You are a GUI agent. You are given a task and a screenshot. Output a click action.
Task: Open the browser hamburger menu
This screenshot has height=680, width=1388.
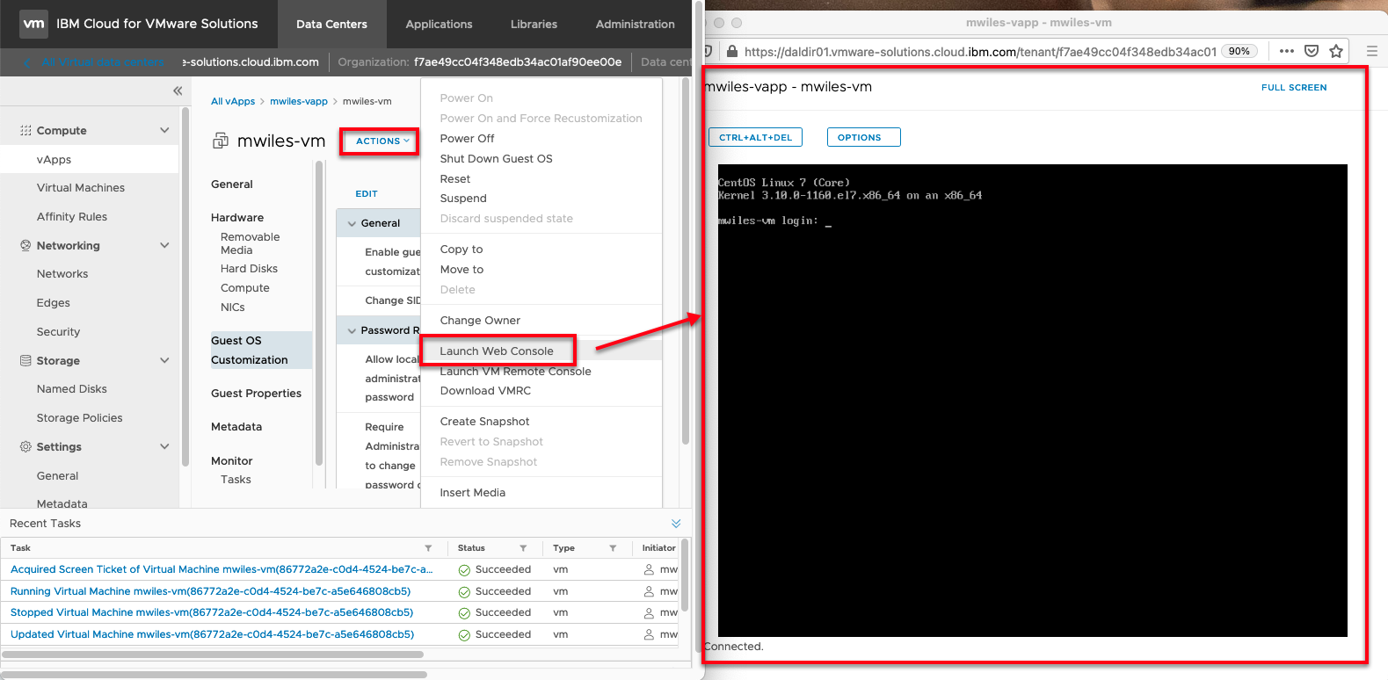1371,51
